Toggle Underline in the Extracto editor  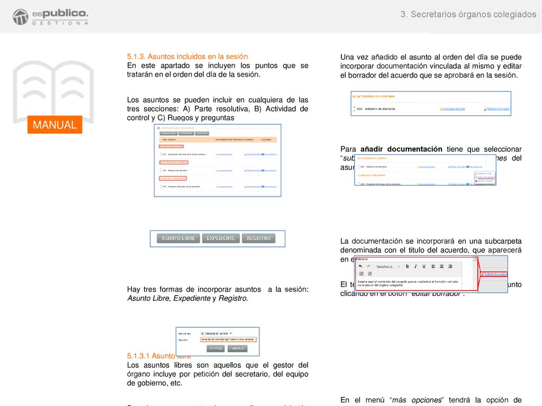coord(424,266)
